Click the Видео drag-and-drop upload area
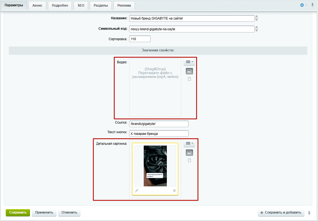 155,88
